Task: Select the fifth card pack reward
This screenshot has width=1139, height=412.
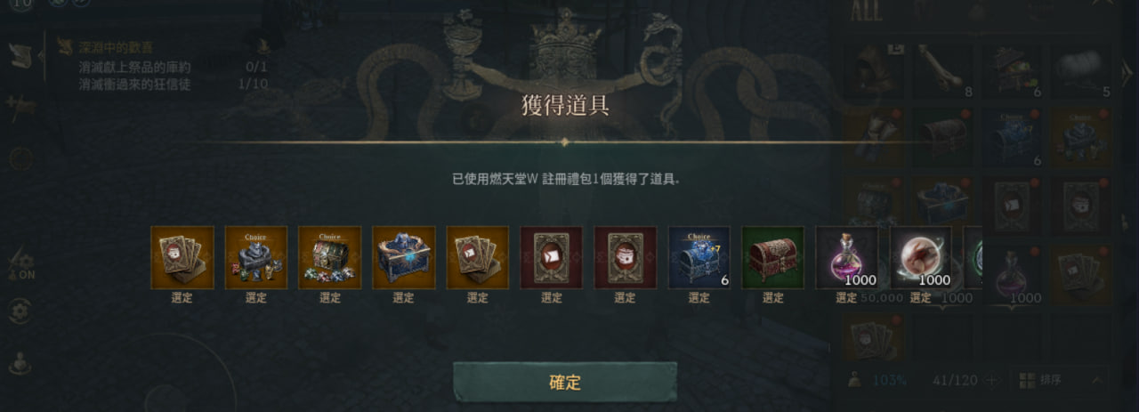Action: [478, 257]
